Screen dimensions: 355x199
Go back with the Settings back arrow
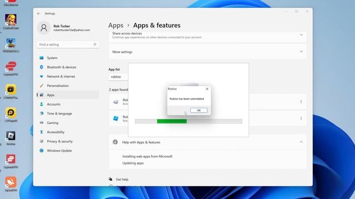[39, 13]
